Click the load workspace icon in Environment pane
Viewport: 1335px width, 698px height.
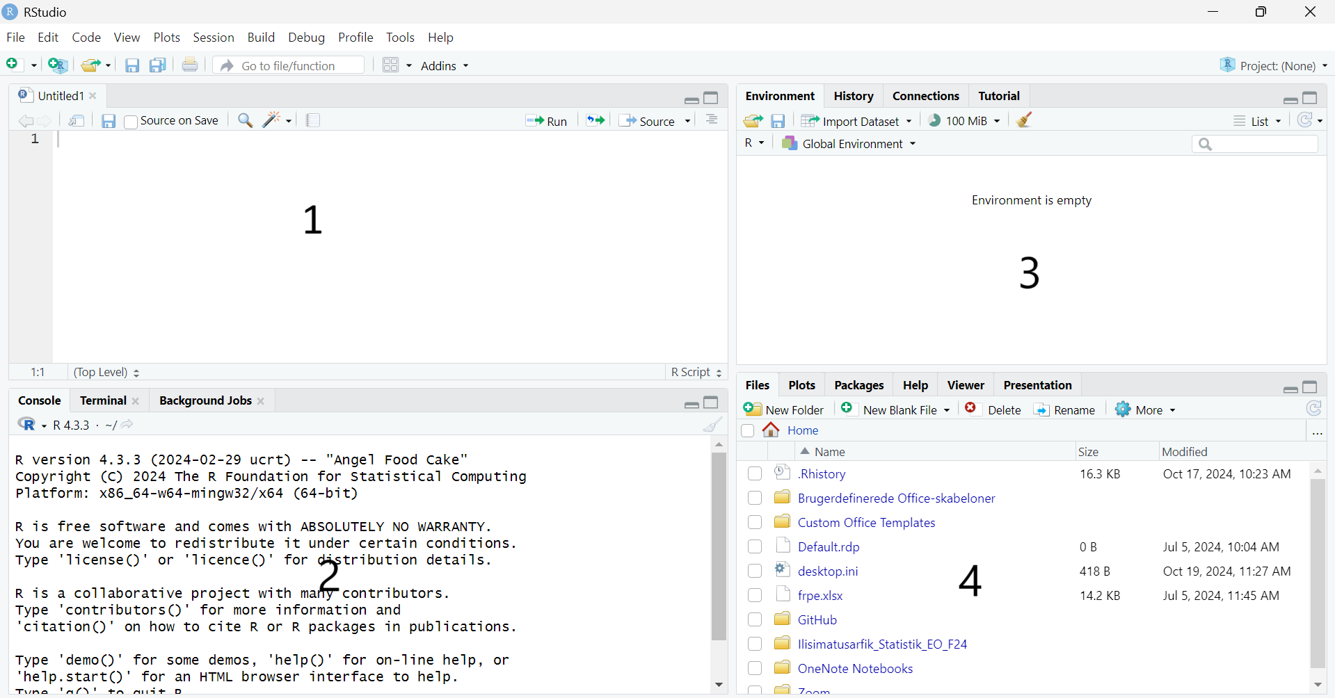coord(753,121)
